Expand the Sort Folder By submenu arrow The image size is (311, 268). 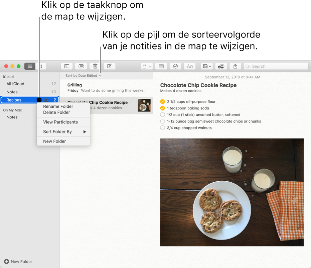pyautogui.click(x=85, y=132)
